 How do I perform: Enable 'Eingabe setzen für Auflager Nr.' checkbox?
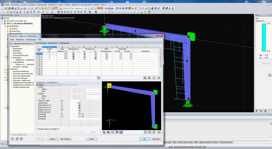(37, 129)
